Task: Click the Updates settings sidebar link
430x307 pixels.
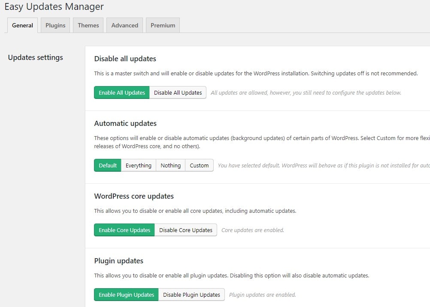Action: pyautogui.click(x=35, y=57)
